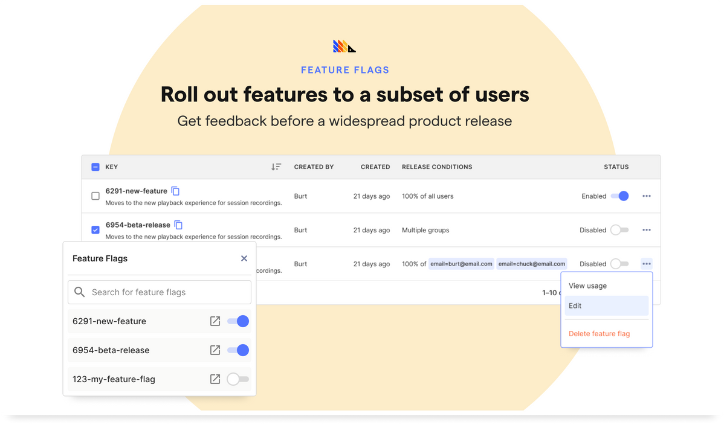Click the external link icon for 6954-beta-release
This screenshot has width=724, height=425.
click(215, 350)
